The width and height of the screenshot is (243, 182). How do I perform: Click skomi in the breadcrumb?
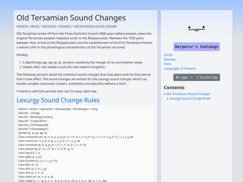click(35, 26)
